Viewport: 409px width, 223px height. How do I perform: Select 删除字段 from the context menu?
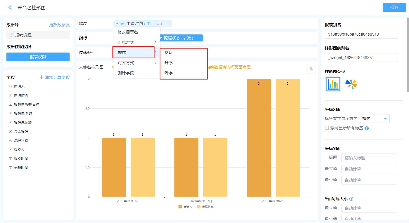point(126,73)
